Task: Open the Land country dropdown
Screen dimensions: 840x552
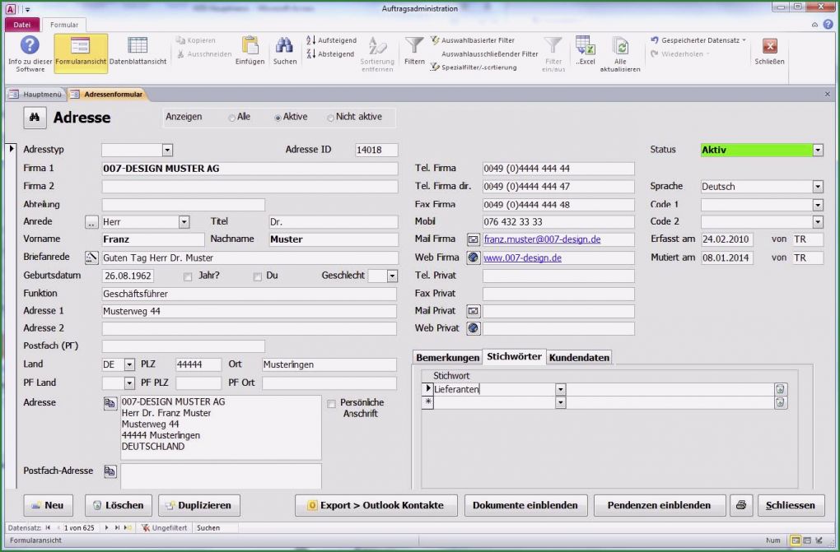Action: tap(128, 364)
